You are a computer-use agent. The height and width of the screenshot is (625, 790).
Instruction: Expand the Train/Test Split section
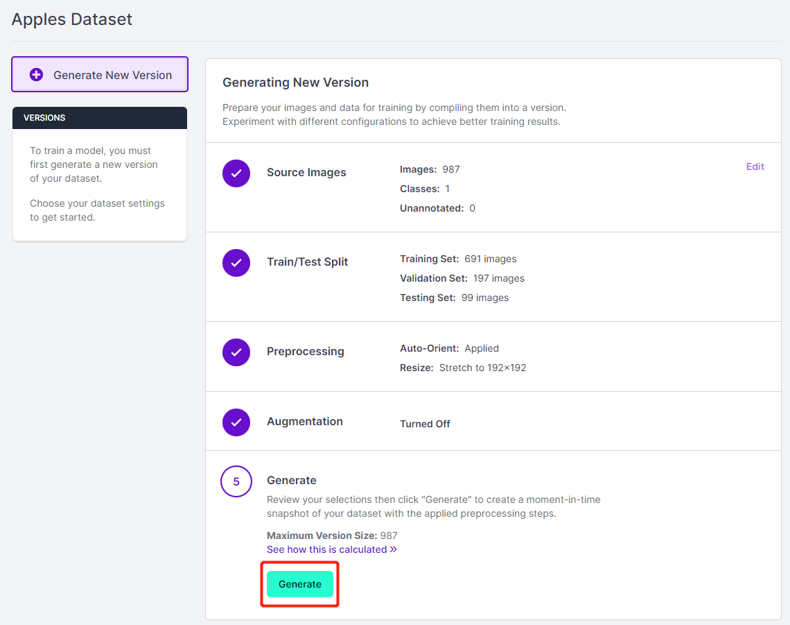tap(307, 262)
